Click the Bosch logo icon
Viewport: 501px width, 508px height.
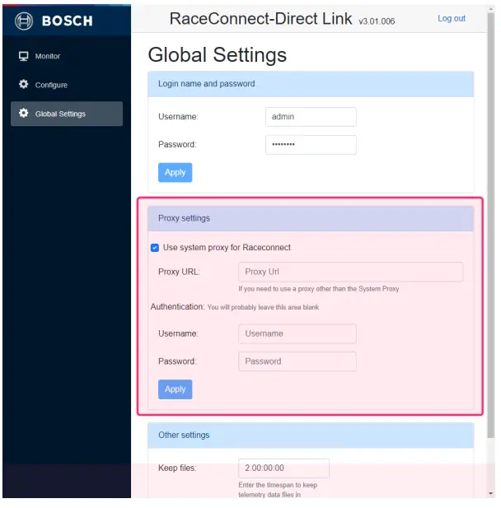point(24,21)
